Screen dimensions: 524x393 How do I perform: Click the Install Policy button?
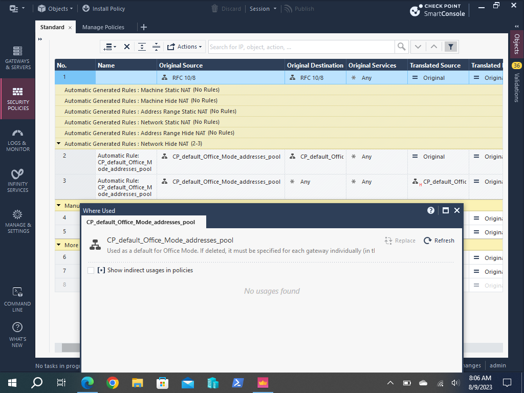(x=103, y=9)
